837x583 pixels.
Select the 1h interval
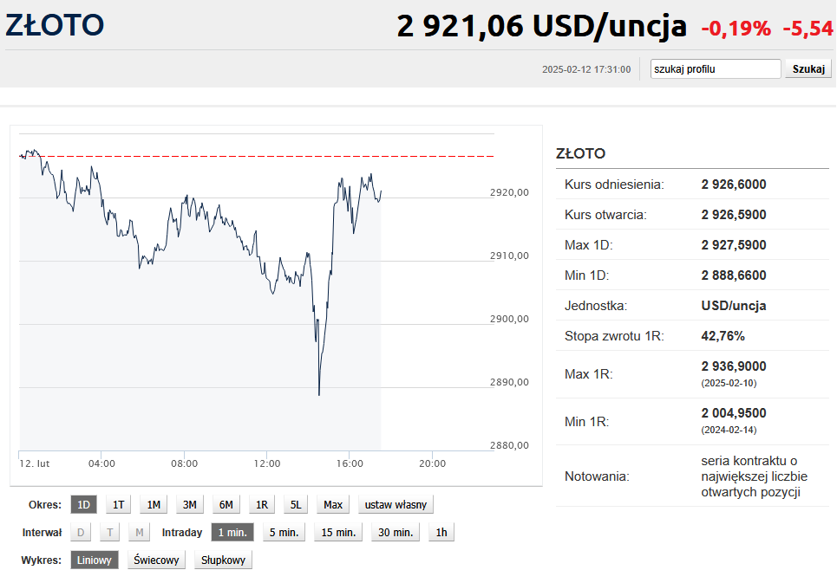click(x=441, y=533)
